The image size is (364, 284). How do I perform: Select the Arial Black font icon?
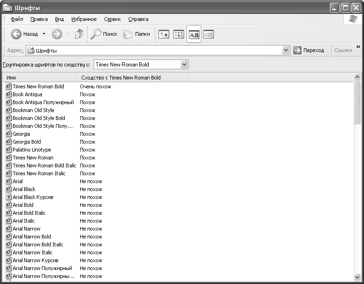click(x=8, y=189)
